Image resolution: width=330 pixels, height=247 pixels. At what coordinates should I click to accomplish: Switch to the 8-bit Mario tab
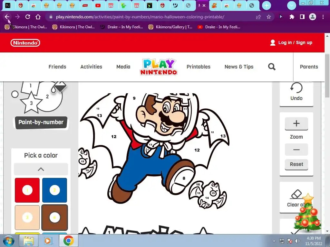(x=214, y=5)
